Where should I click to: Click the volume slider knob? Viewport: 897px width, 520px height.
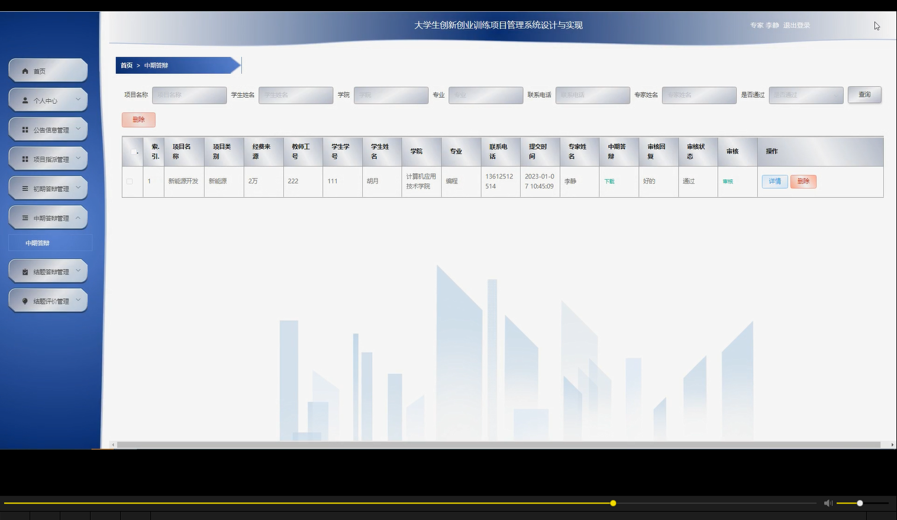coord(860,503)
